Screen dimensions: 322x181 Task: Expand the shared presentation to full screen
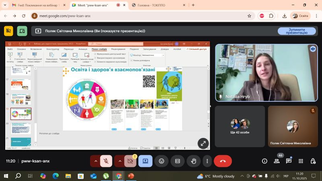tap(202, 143)
